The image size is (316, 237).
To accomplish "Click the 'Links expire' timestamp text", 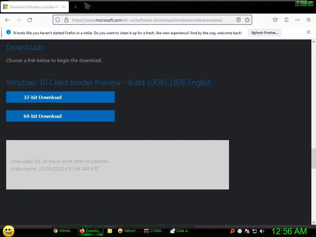I will (55, 169).
